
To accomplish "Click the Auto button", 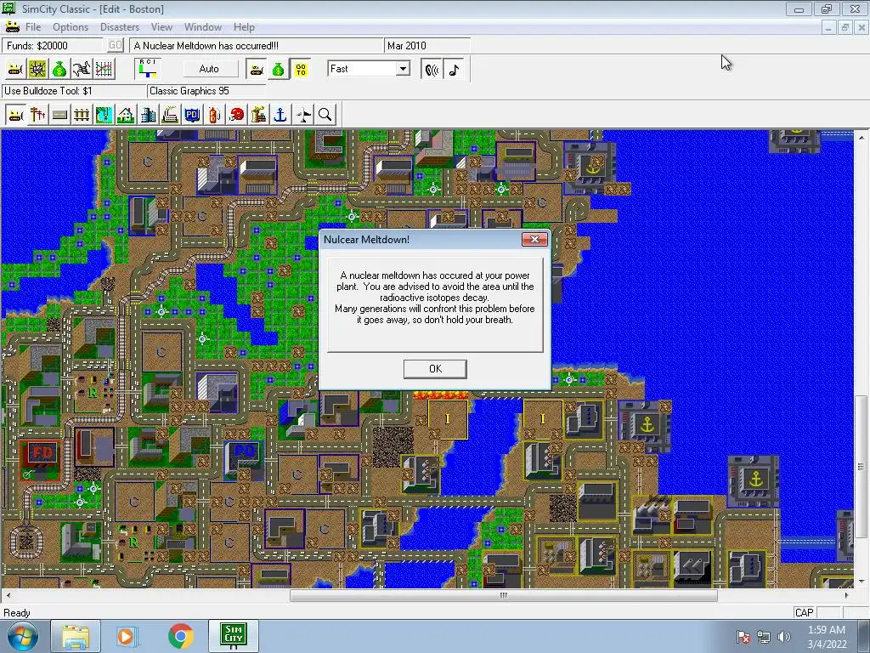I will pos(209,69).
